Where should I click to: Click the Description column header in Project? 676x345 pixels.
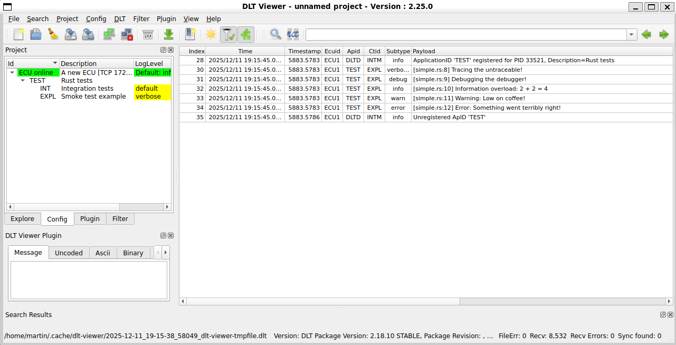coord(96,63)
